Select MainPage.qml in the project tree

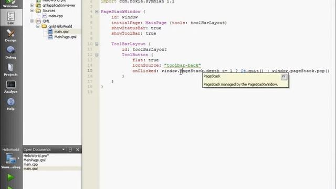[x=65, y=37]
